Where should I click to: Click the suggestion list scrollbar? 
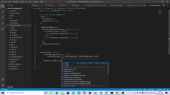click(x=108, y=68)
